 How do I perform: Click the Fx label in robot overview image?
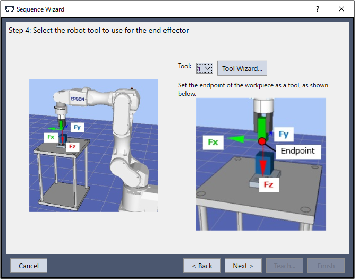pos(51,137)
